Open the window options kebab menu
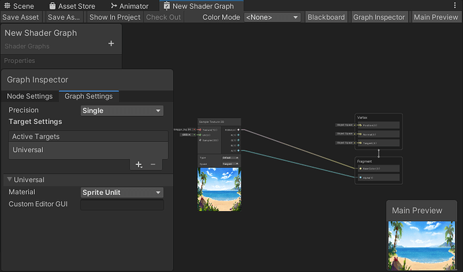463x272 pixels. pyautogui.click(x=455, y=5)
